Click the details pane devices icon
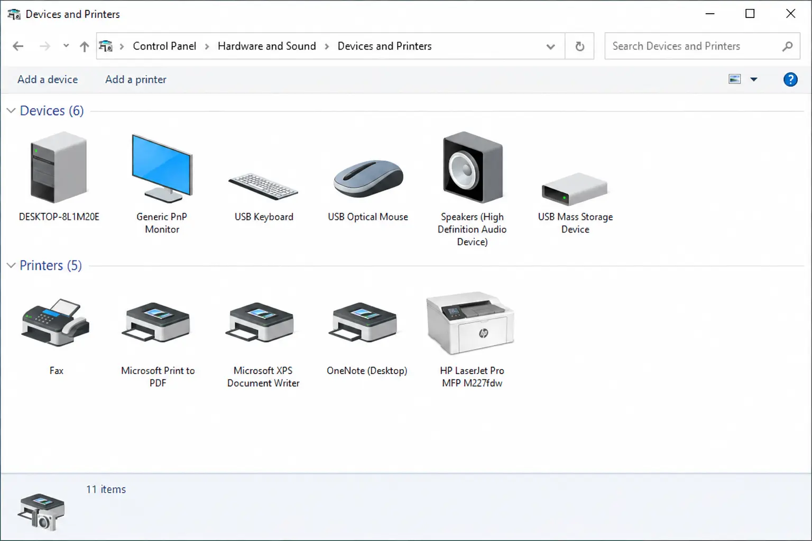The height and width of the screenshot is (541, 812). click(41, 512)
